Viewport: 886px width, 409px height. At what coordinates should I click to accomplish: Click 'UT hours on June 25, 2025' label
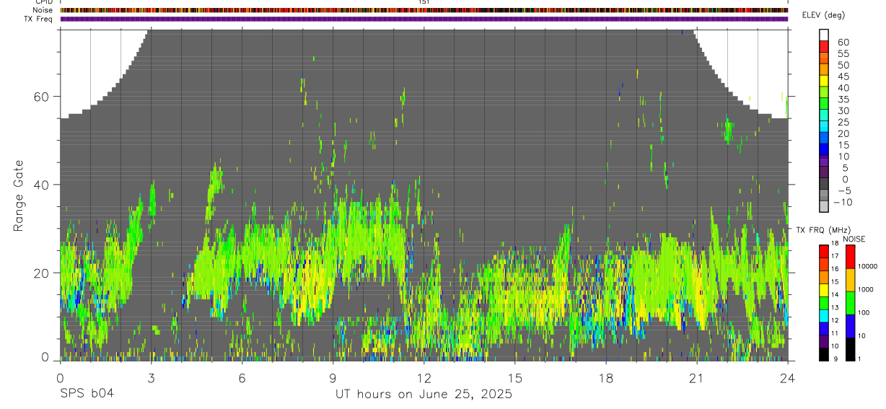(x=424, y=394)
